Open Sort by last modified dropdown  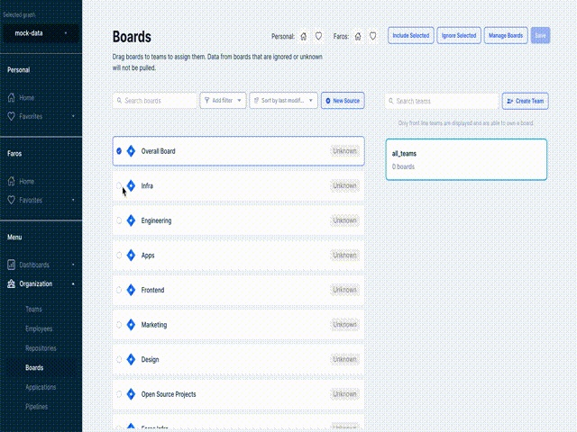pyautogui.click(x=283, y=100)
